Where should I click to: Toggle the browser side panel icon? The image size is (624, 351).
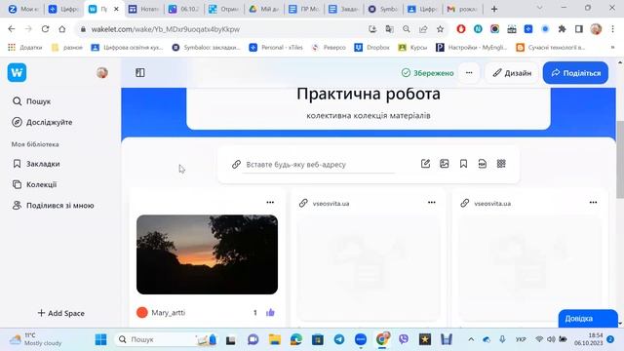click(x=579, y=29)
